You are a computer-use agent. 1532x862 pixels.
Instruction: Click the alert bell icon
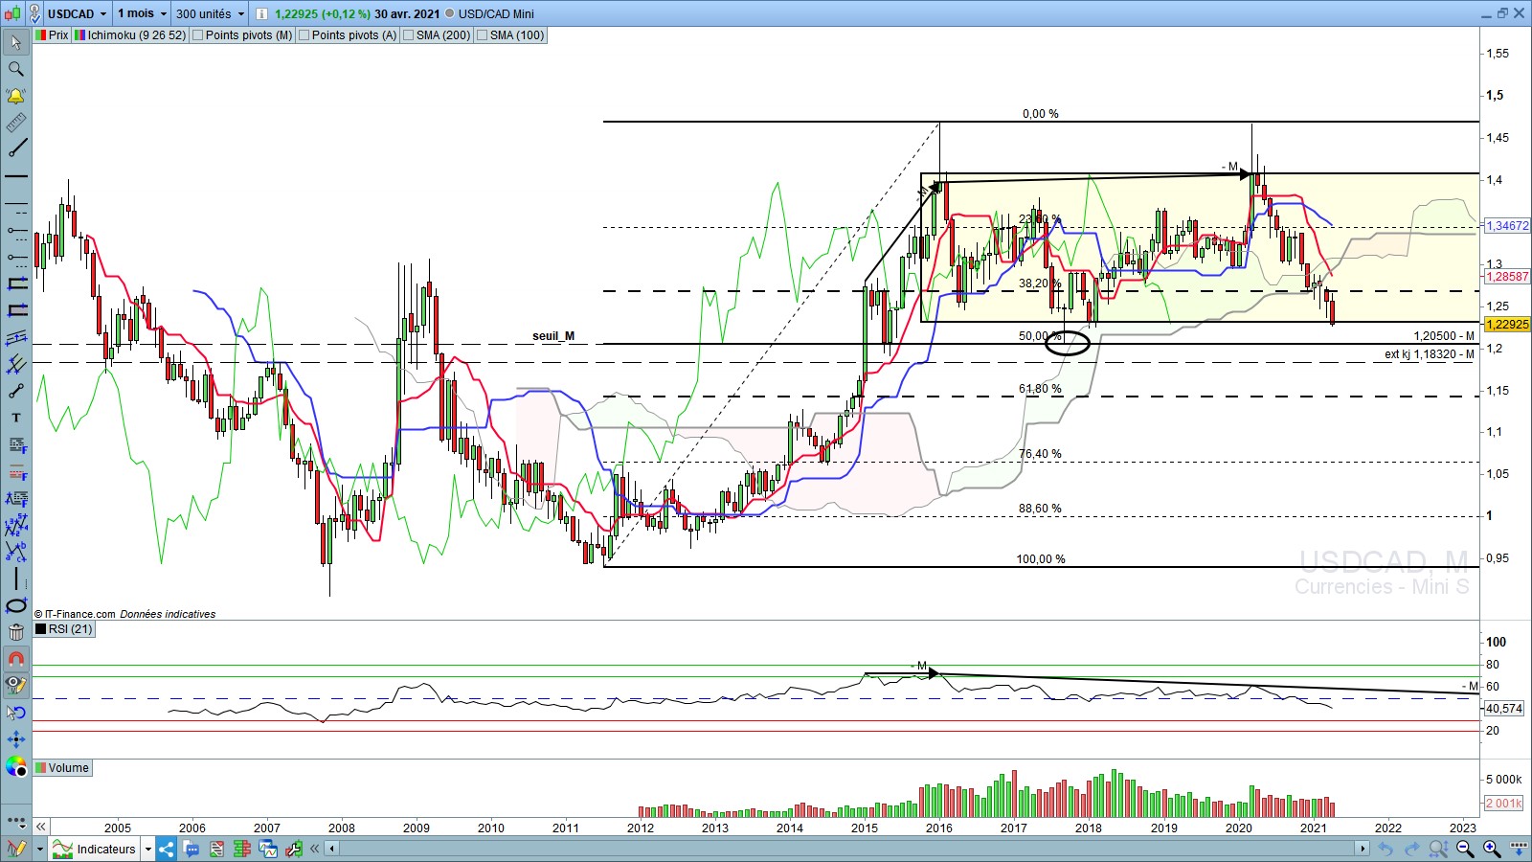[16, 96]
